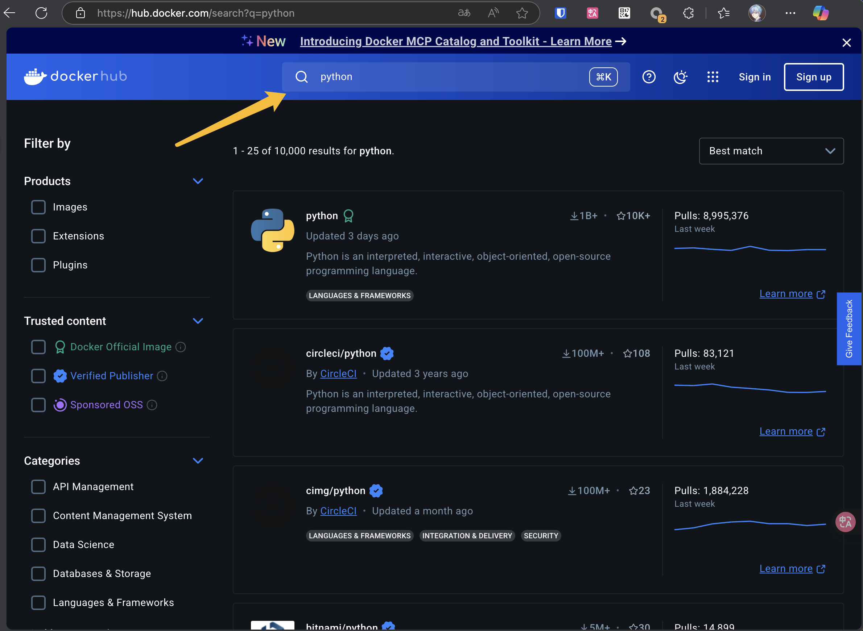Enable the Docker Official Image filter
The image size is (863, 631).
click(x=38, y=347)
